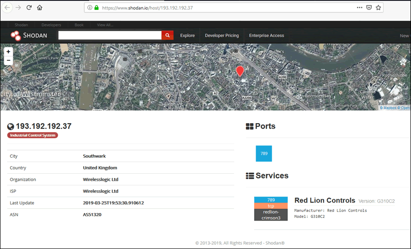411x249 pixels.
Task: Click the Industrial Control System tag
Action: (33, 135)
